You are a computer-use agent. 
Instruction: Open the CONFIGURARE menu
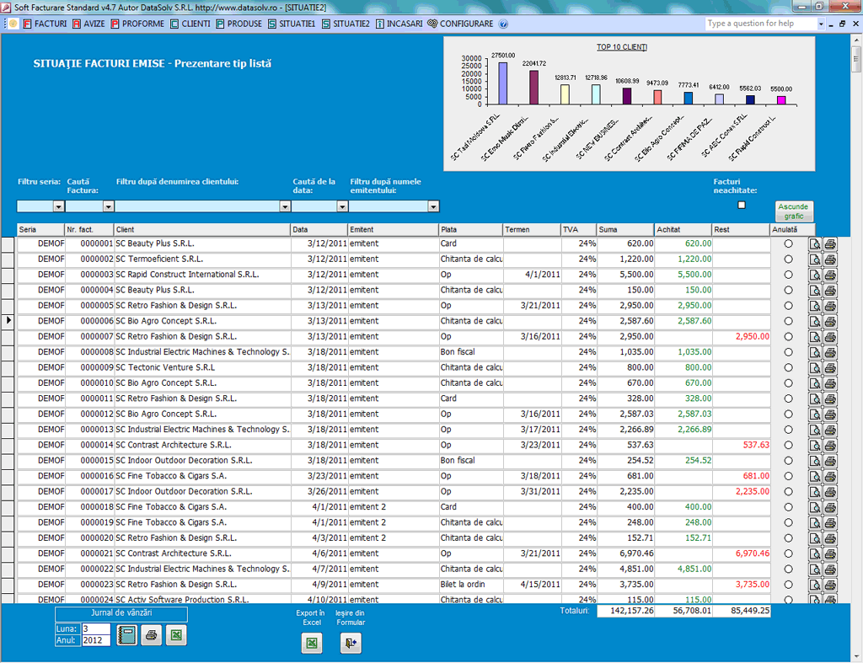[461, 24]
